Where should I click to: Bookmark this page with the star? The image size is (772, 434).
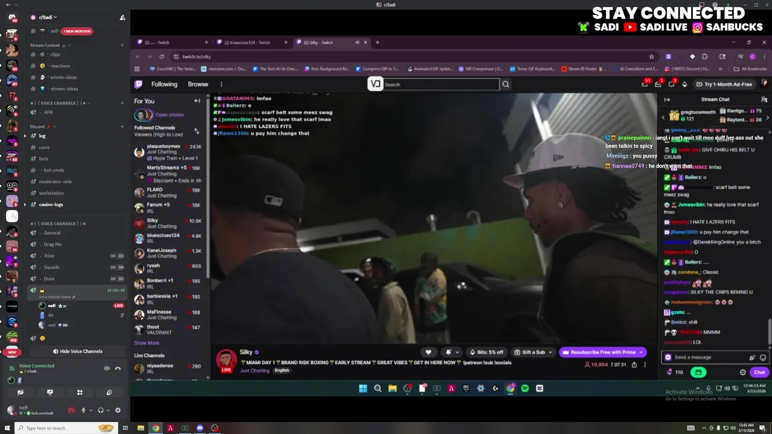click(x=651, y=57)
